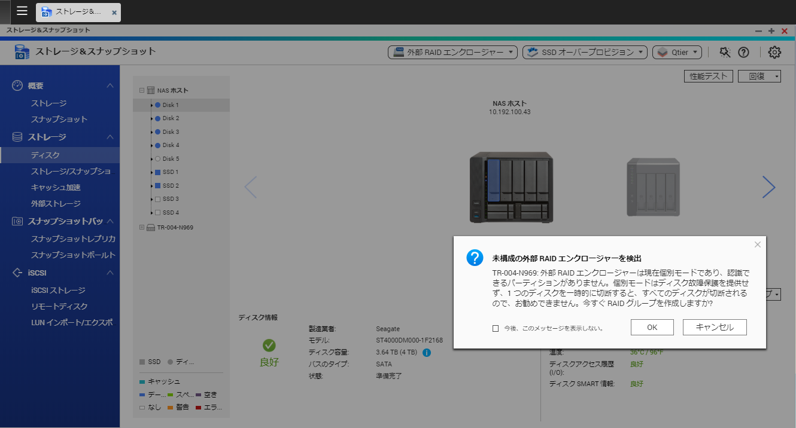Click OK in the RAID dialog
The width and height of the screenshot is (796, 428).
click(x=652, y=327)
